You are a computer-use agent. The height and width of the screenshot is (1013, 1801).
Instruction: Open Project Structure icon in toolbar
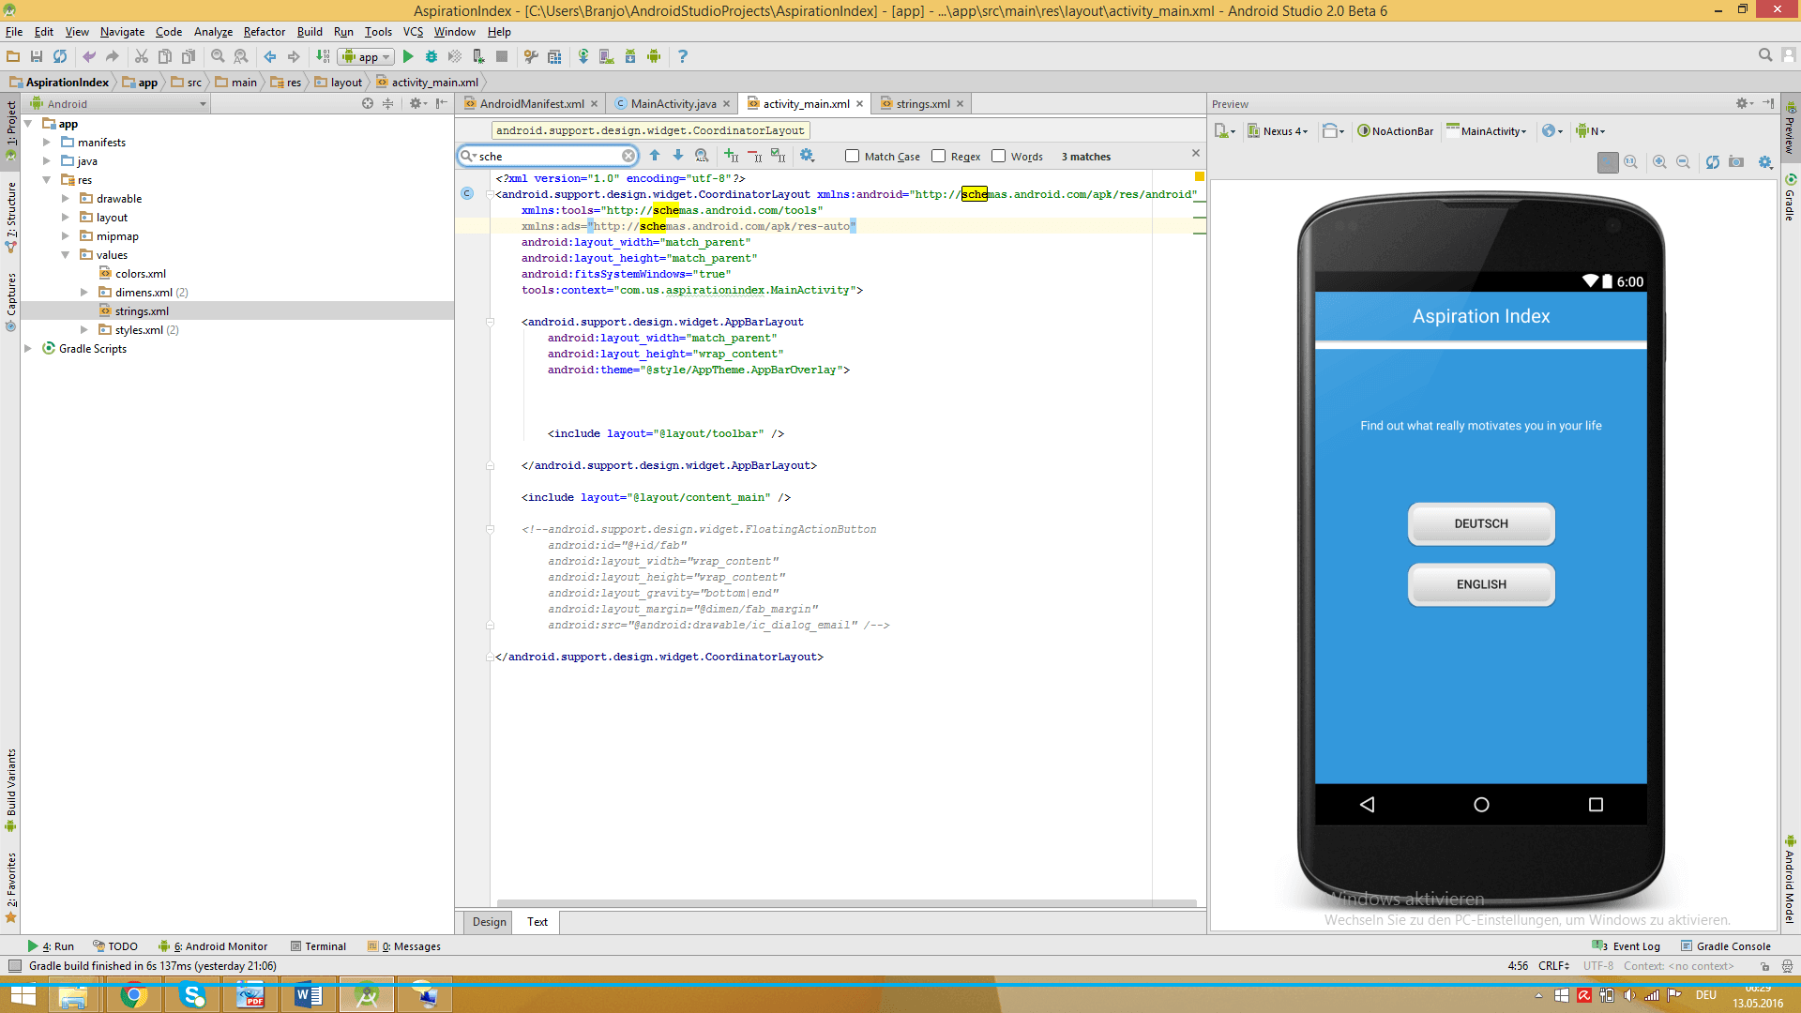point(554,56)
